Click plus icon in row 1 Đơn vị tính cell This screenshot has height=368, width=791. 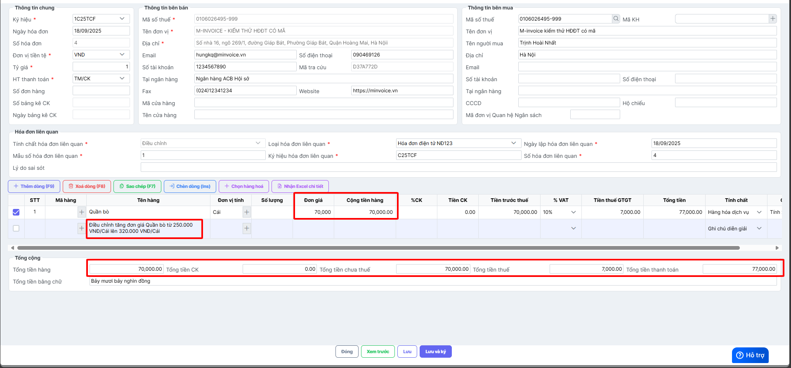247,212
